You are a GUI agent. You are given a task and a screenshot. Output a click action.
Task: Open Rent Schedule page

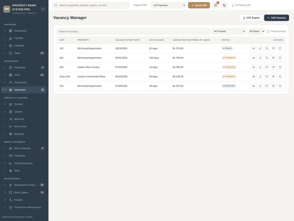[x=24, y=148]
